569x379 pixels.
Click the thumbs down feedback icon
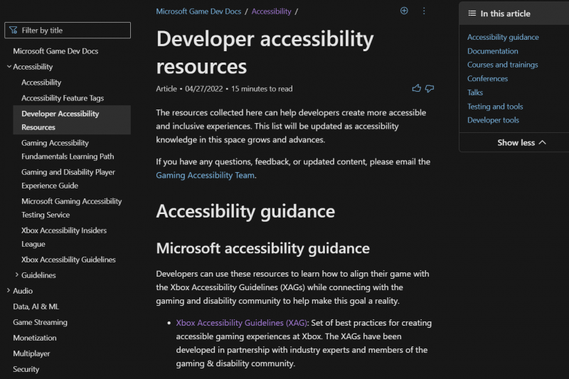(x=430, y=88)
